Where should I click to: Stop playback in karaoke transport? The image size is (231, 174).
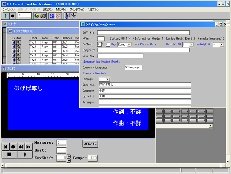point(9,155)
